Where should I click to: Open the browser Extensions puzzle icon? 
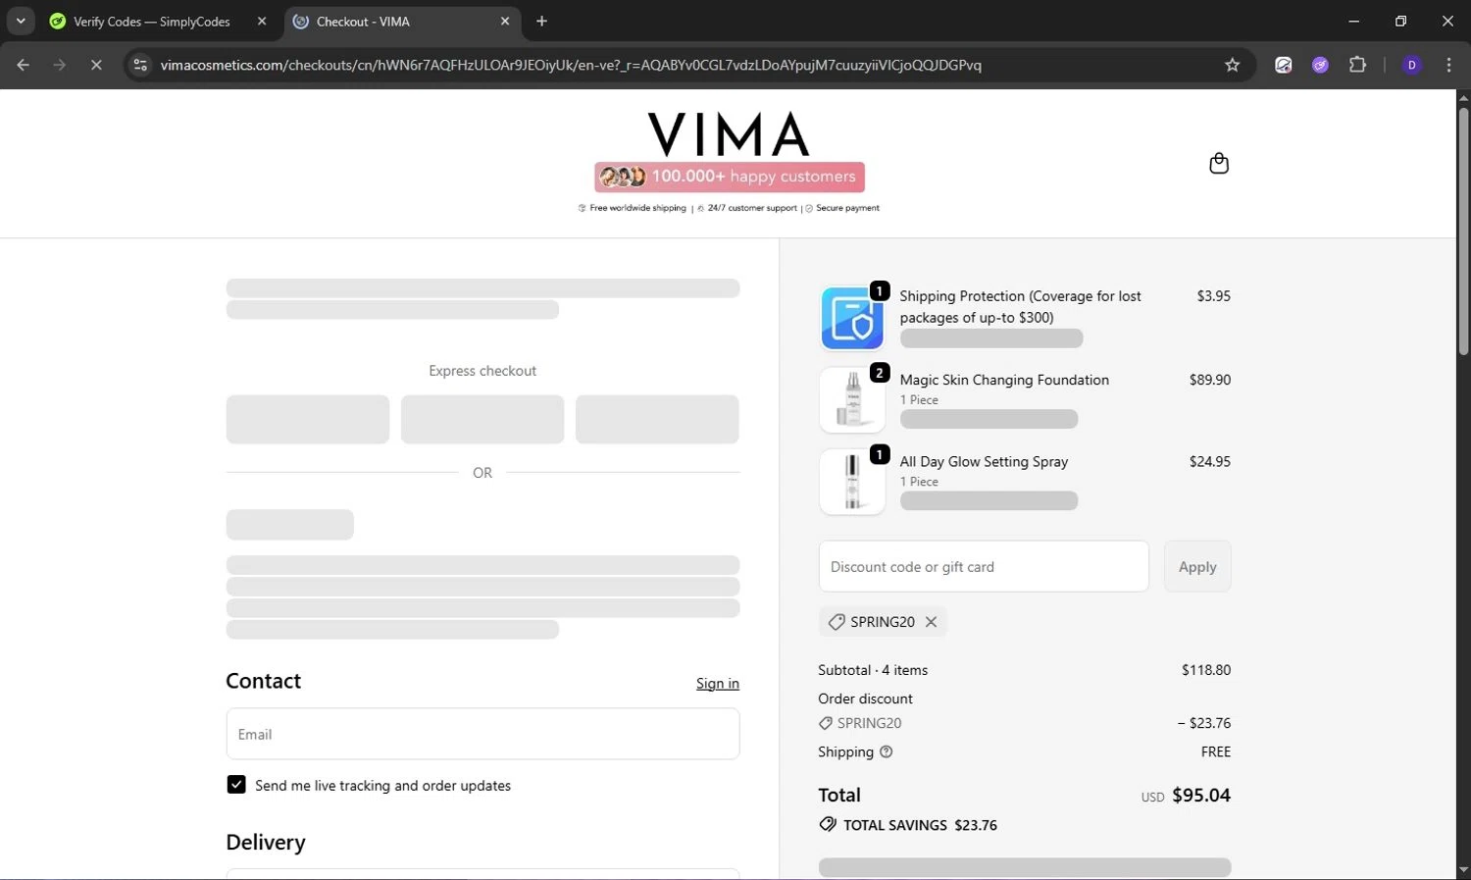click(x=1357, y=65)
